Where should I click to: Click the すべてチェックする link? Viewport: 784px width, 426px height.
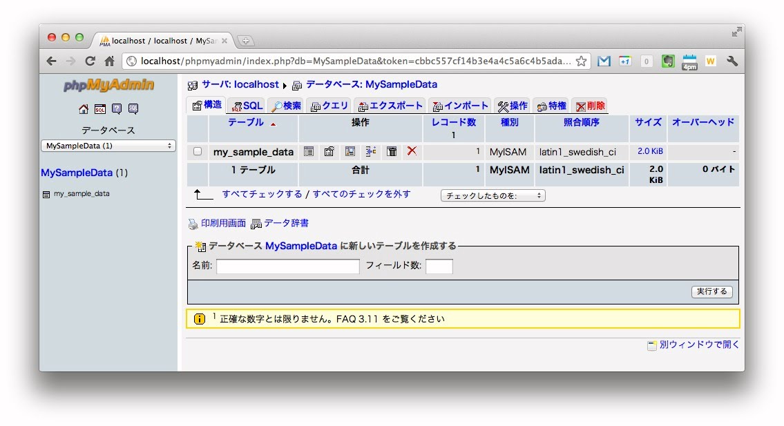262,195
